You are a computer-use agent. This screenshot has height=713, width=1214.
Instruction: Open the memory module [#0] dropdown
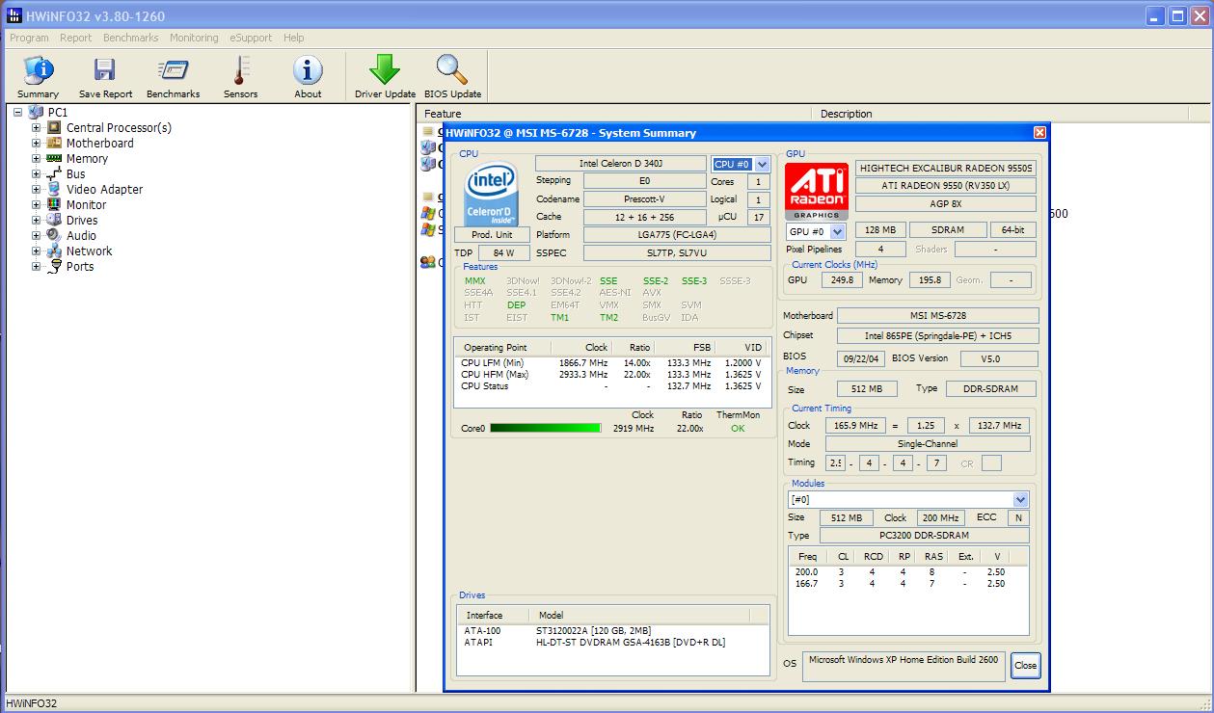pos(1020,500)
